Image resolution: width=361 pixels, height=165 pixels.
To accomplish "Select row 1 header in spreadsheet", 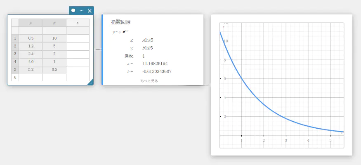I will coord(15,38).
